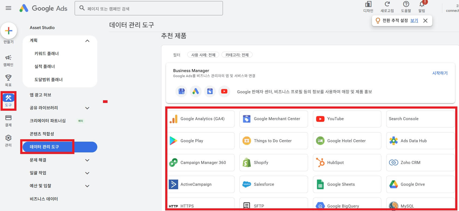Click YouTube icon in Business Manager card
The width and height of the screenshot is (459, 211).
(x=224, y=91)
